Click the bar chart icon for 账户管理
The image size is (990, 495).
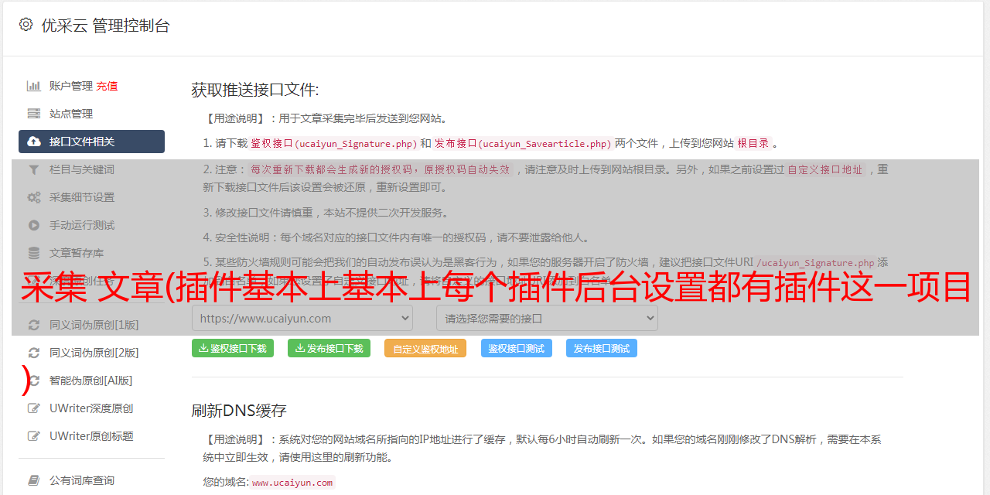[x=34, y=86]
